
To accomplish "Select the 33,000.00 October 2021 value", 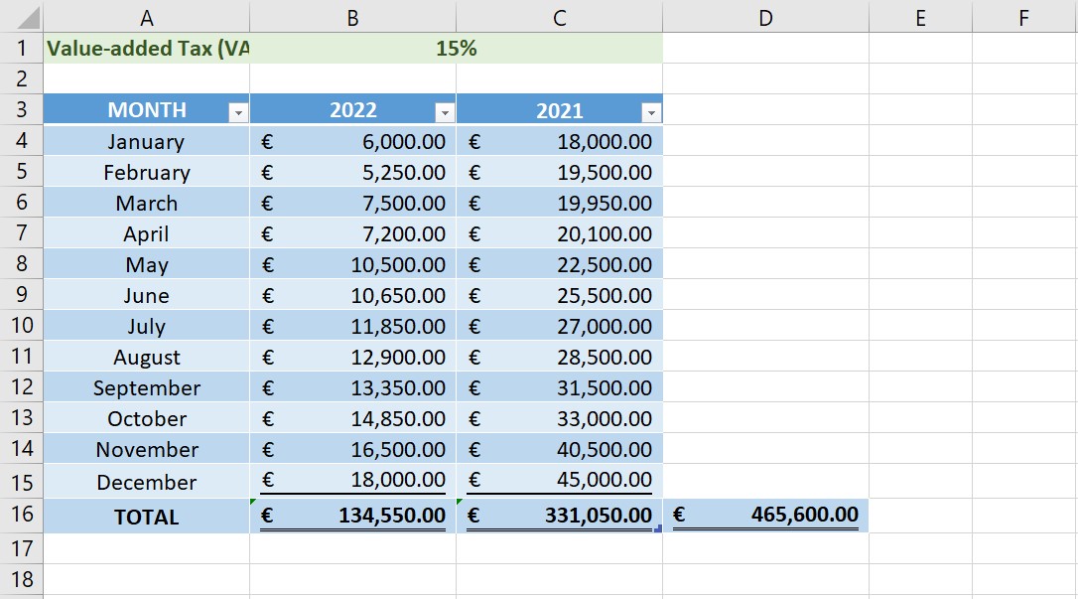I will click(560, 417).
